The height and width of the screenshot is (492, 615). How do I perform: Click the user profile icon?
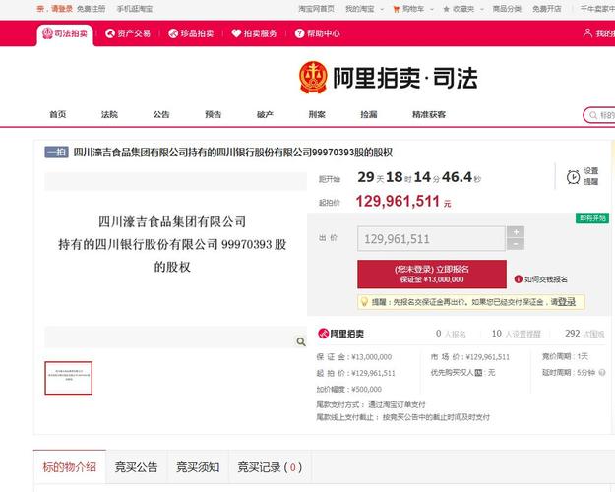click(587, 33)
